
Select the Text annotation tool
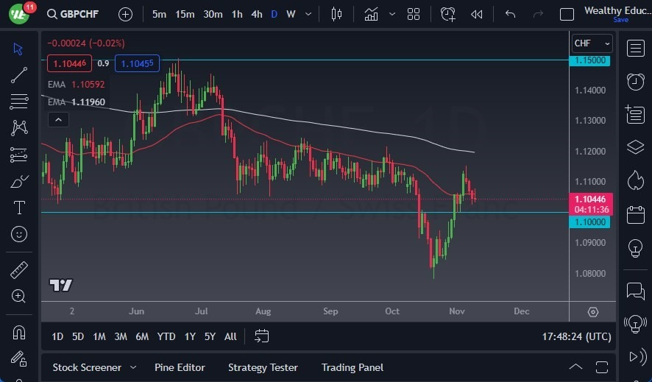click(19, 208)
